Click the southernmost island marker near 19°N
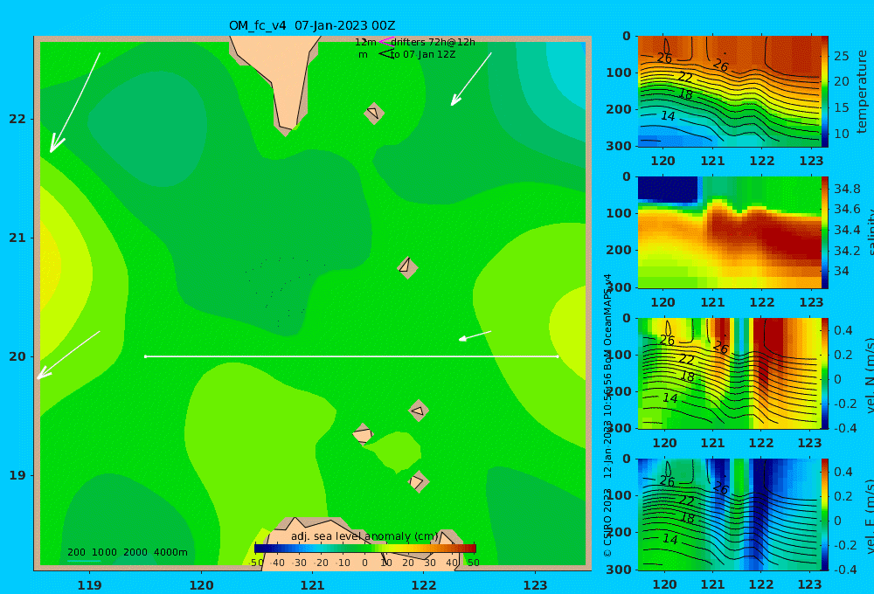The width and height of the screenshot is (874, 594). pos(418,481)
